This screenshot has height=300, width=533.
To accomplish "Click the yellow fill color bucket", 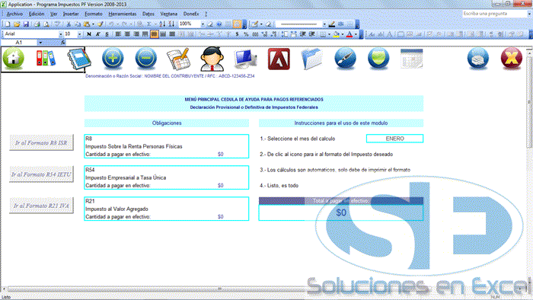I will 337,34.
